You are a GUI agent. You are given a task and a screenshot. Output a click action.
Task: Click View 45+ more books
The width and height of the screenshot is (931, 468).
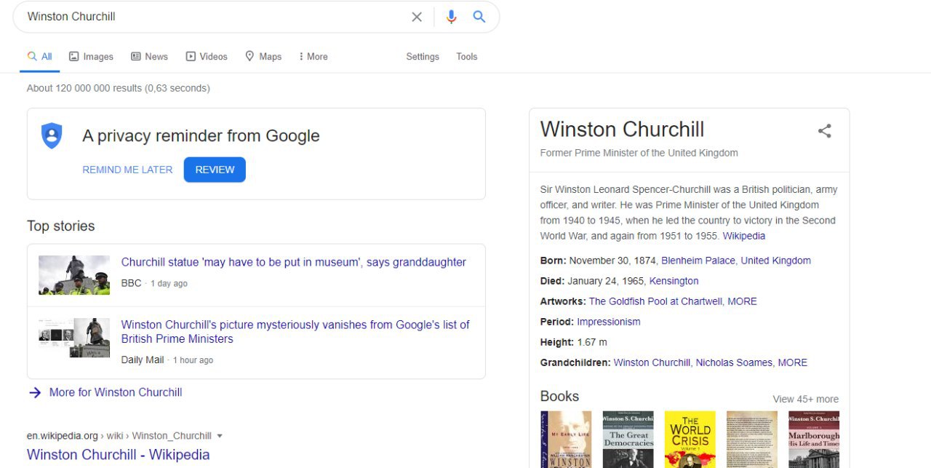805,400
